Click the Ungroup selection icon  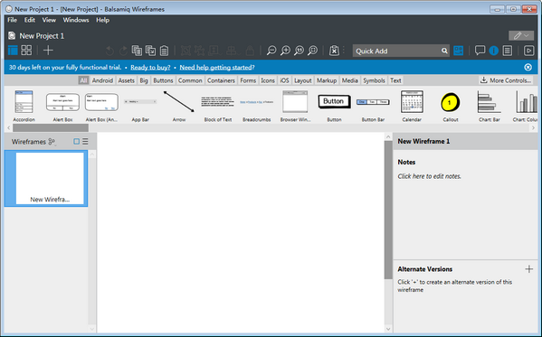[199, 51]
